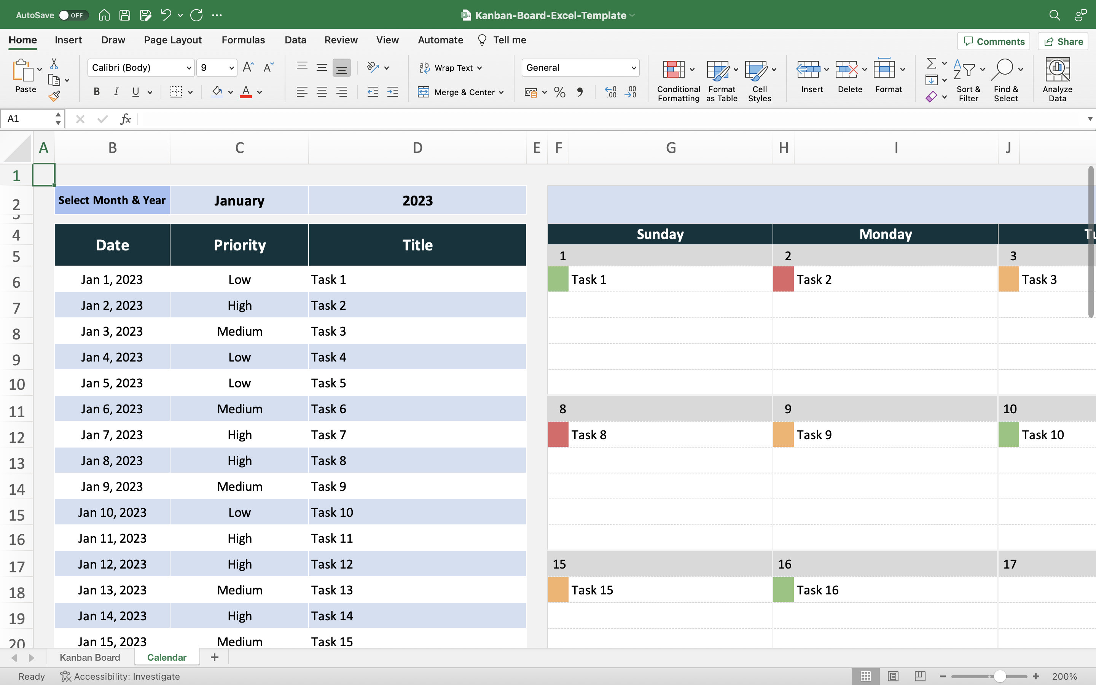This screenshot has width=1096, height=685.
Task: Toggle italic formatting
Action: click(x=116, y=92)
